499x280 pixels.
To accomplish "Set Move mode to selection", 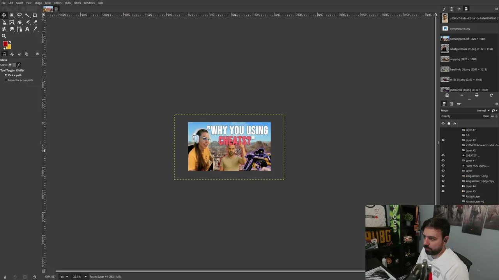I will point(14,65).
